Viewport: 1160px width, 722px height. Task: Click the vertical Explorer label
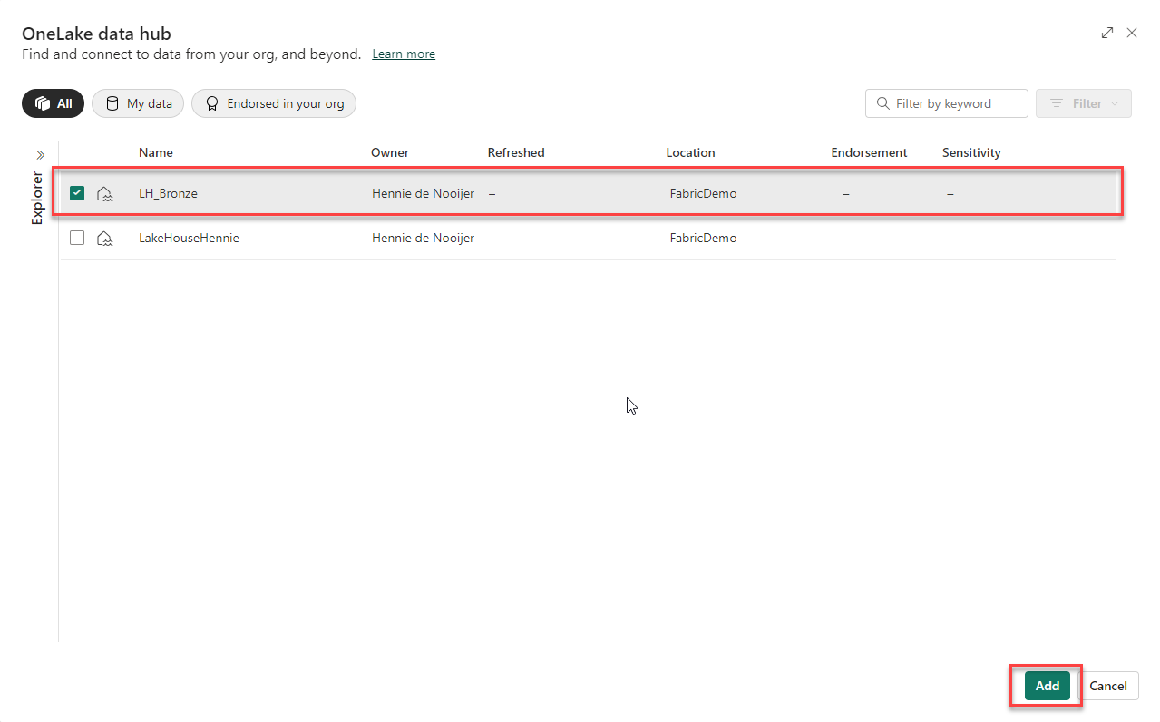point(37,198)
